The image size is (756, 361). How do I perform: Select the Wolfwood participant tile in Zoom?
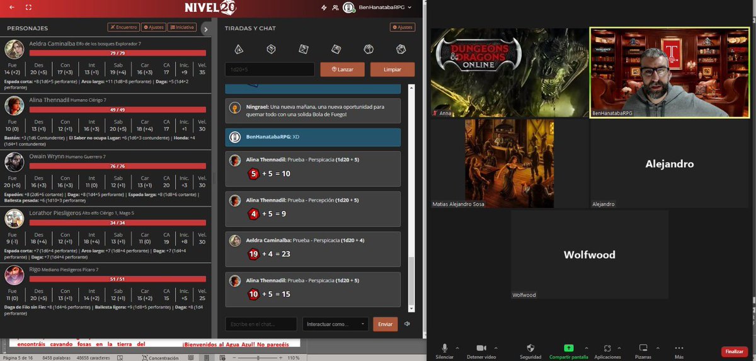[x=590, y=255]
